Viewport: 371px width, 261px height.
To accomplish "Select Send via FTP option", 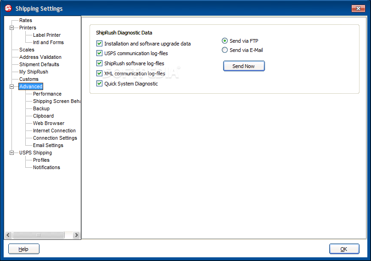I will point(225,41).
